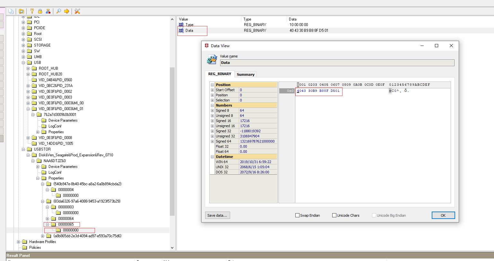494x261 pixels.
Task: Click the binary icon beside Type value
Action: 181,25
